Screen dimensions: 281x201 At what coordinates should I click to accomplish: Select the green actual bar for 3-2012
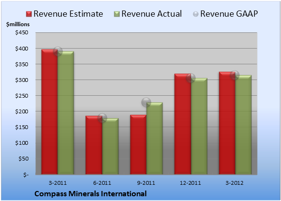pyautogui.click(x=244, y=125)
